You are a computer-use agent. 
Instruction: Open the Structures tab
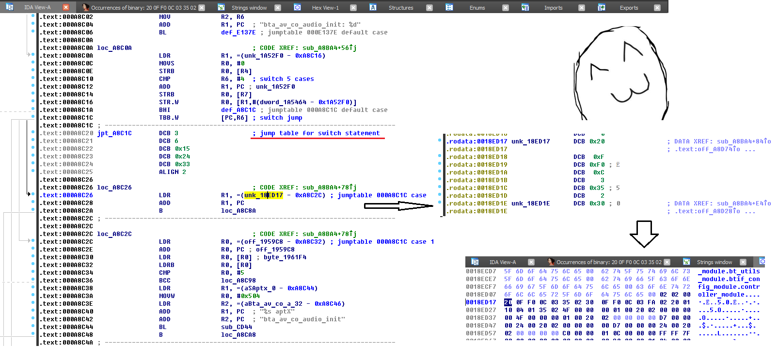pos(401,8)
